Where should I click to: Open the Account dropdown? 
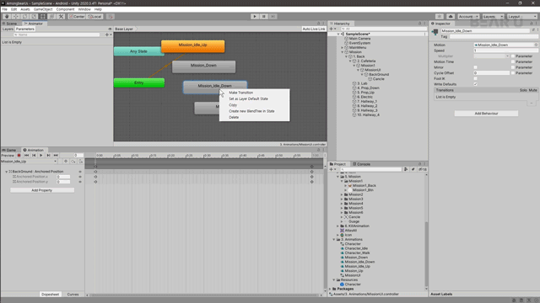[468, 17]
